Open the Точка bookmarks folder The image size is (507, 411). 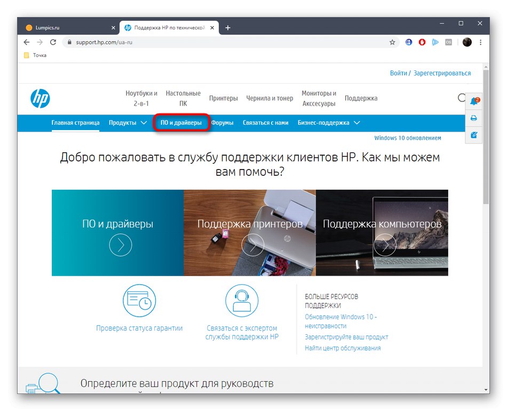[35, 55]
